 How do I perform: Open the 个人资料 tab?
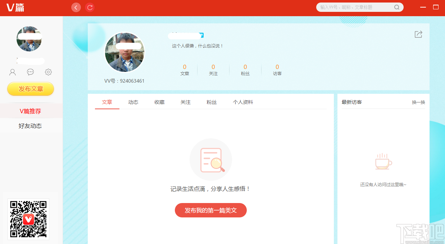coord(243,102)
